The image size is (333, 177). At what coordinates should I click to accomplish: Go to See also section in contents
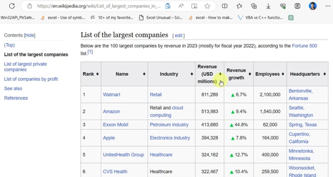[x=13, y=88]
